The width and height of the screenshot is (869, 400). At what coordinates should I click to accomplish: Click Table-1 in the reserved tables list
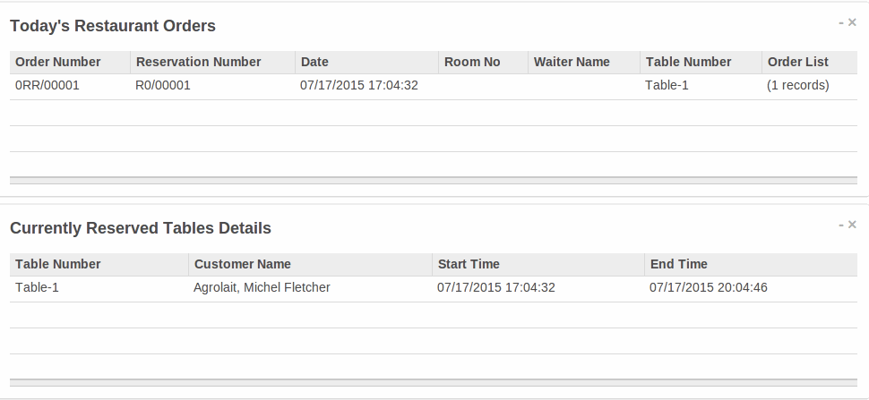point(37,288)
